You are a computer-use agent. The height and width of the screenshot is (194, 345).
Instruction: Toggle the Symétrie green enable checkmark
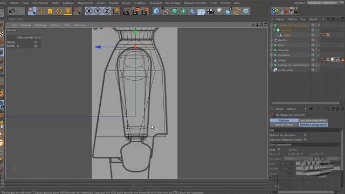[x=319, y=30]
